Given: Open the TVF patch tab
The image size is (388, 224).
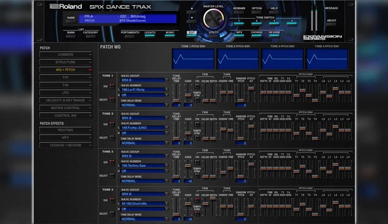Looking at the screenshot, I should pos(65,77).
